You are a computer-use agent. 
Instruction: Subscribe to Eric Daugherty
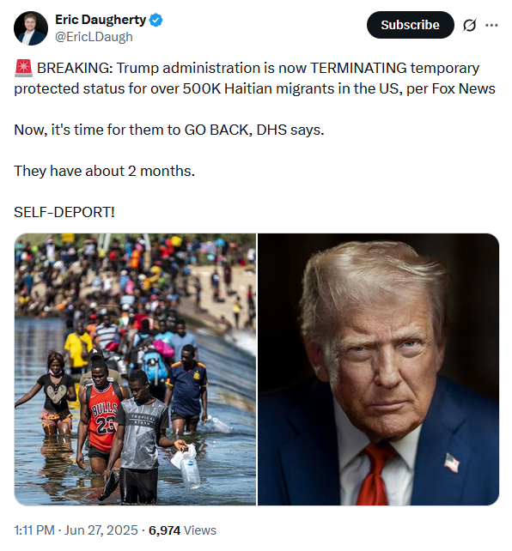[x=410, y=25]
